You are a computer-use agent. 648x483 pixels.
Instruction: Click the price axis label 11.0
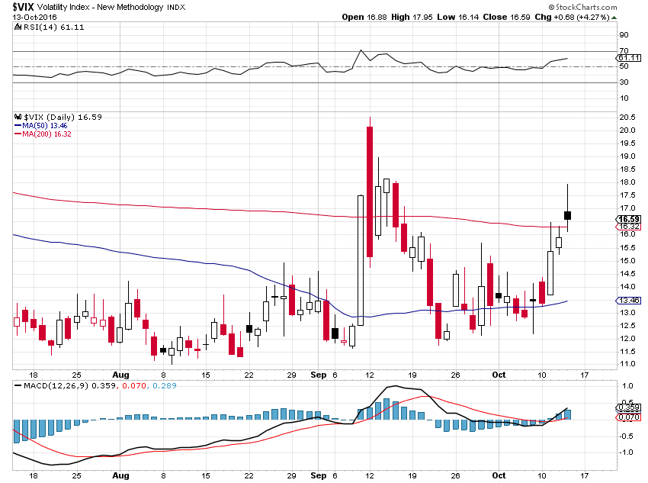point(627,364)
